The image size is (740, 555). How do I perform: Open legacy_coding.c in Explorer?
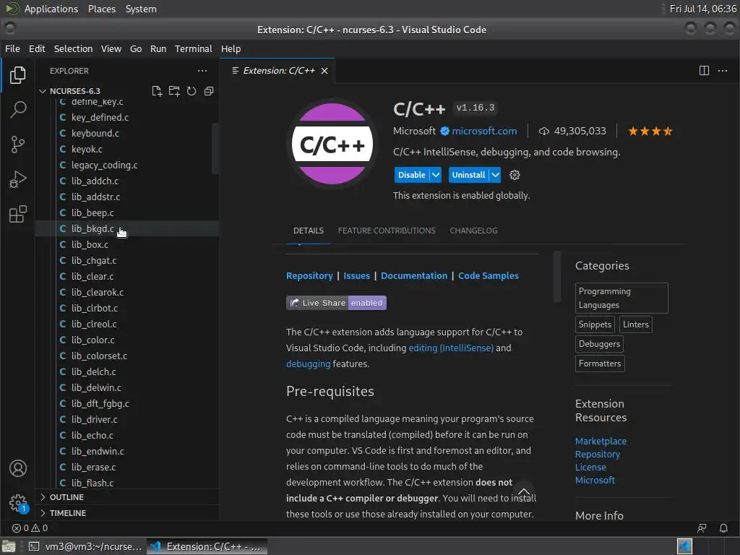click(x=127, y=165)
